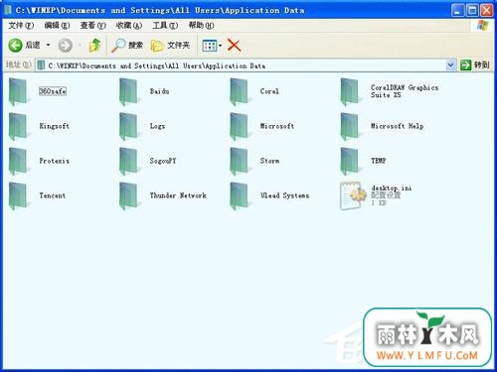Open the 查看(V) menu
The width and height of the screenshot is (497, 372).
[92, 25]
